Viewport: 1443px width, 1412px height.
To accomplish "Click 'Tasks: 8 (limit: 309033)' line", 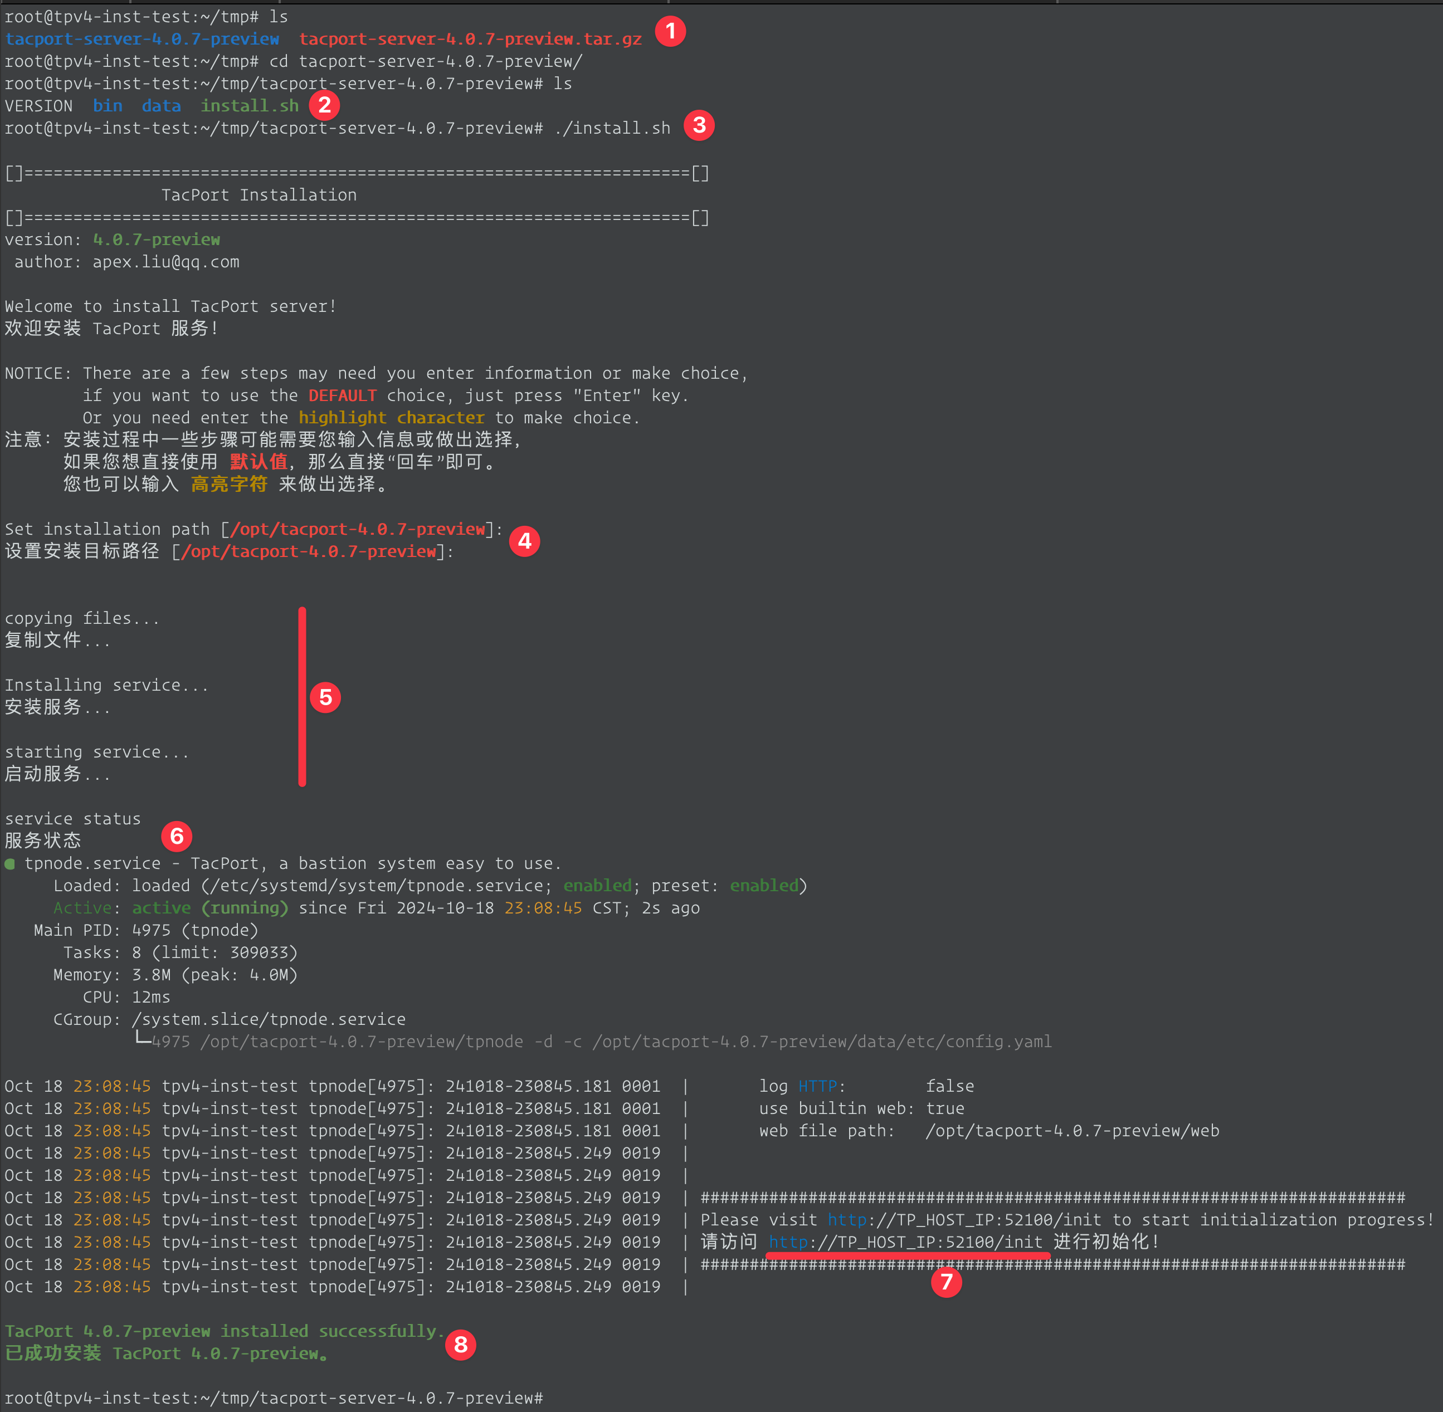I will pyautogui.click(x=181, y=952).
